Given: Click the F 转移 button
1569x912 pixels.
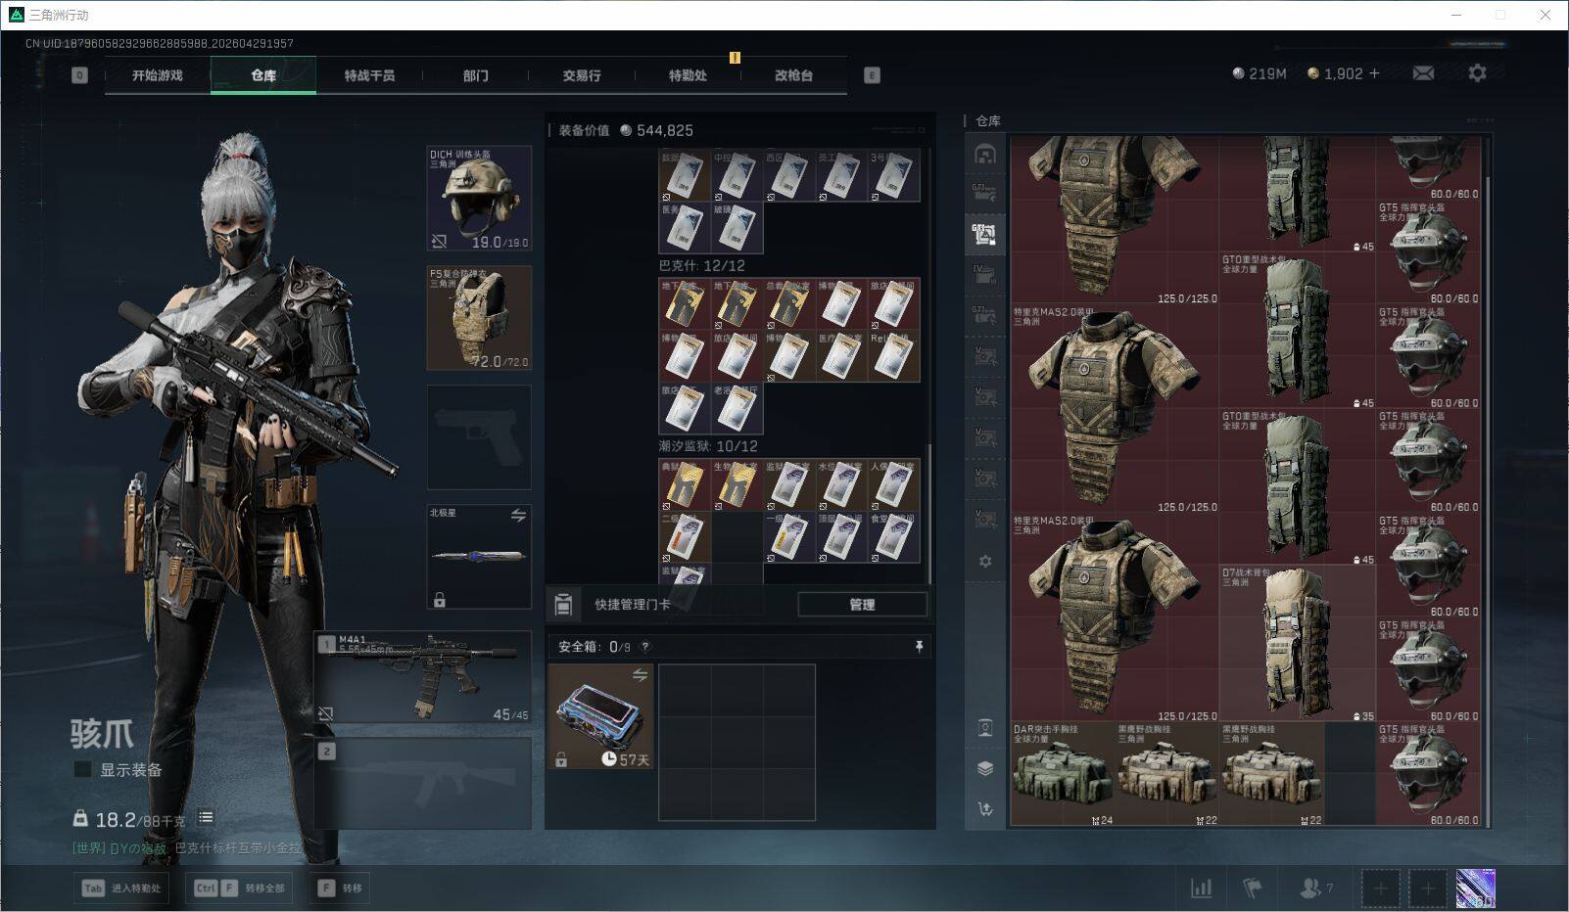Looking at the screenshot, I should tap(340, 889).
